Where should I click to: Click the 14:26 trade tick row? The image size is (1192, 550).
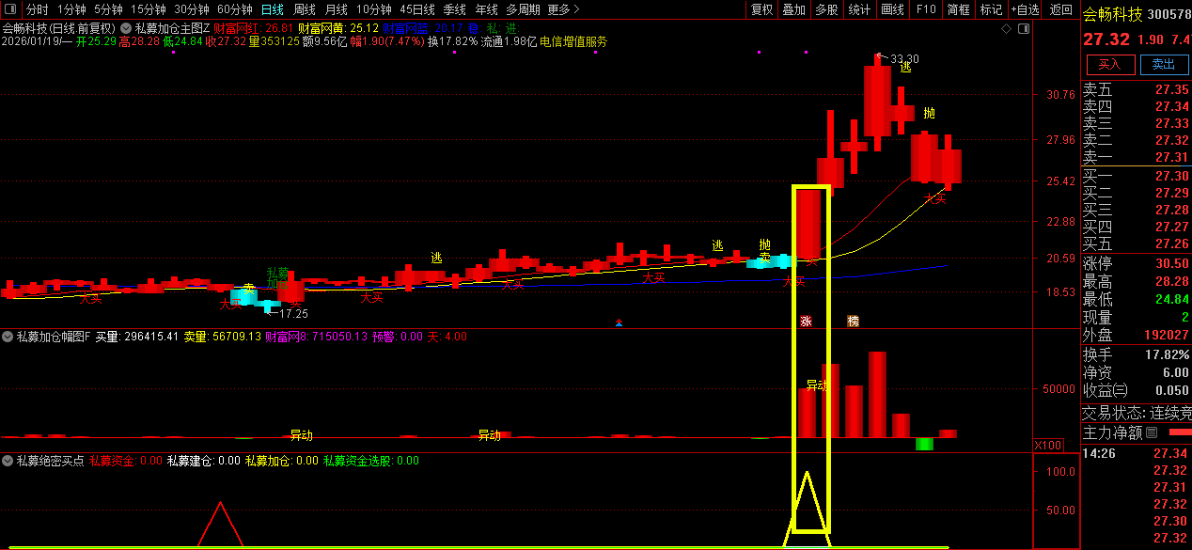pos(1137,453)
